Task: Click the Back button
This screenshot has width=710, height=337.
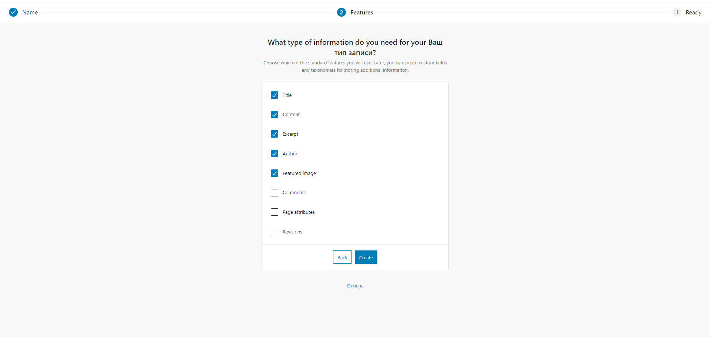Action: click(342, 257)
